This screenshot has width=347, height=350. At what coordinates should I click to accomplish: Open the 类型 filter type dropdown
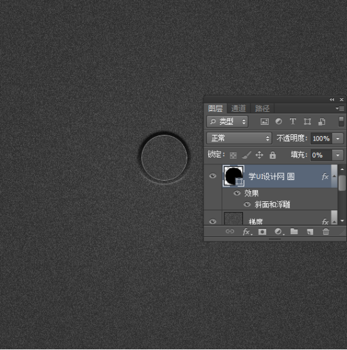coord(227,122)
